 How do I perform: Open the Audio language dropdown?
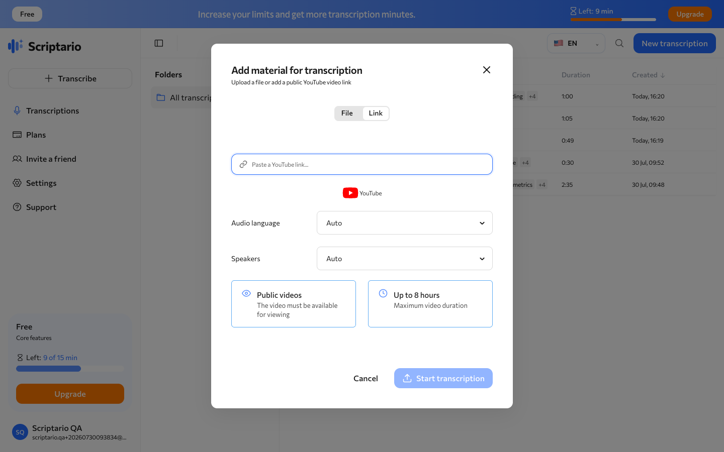[405, 223]
